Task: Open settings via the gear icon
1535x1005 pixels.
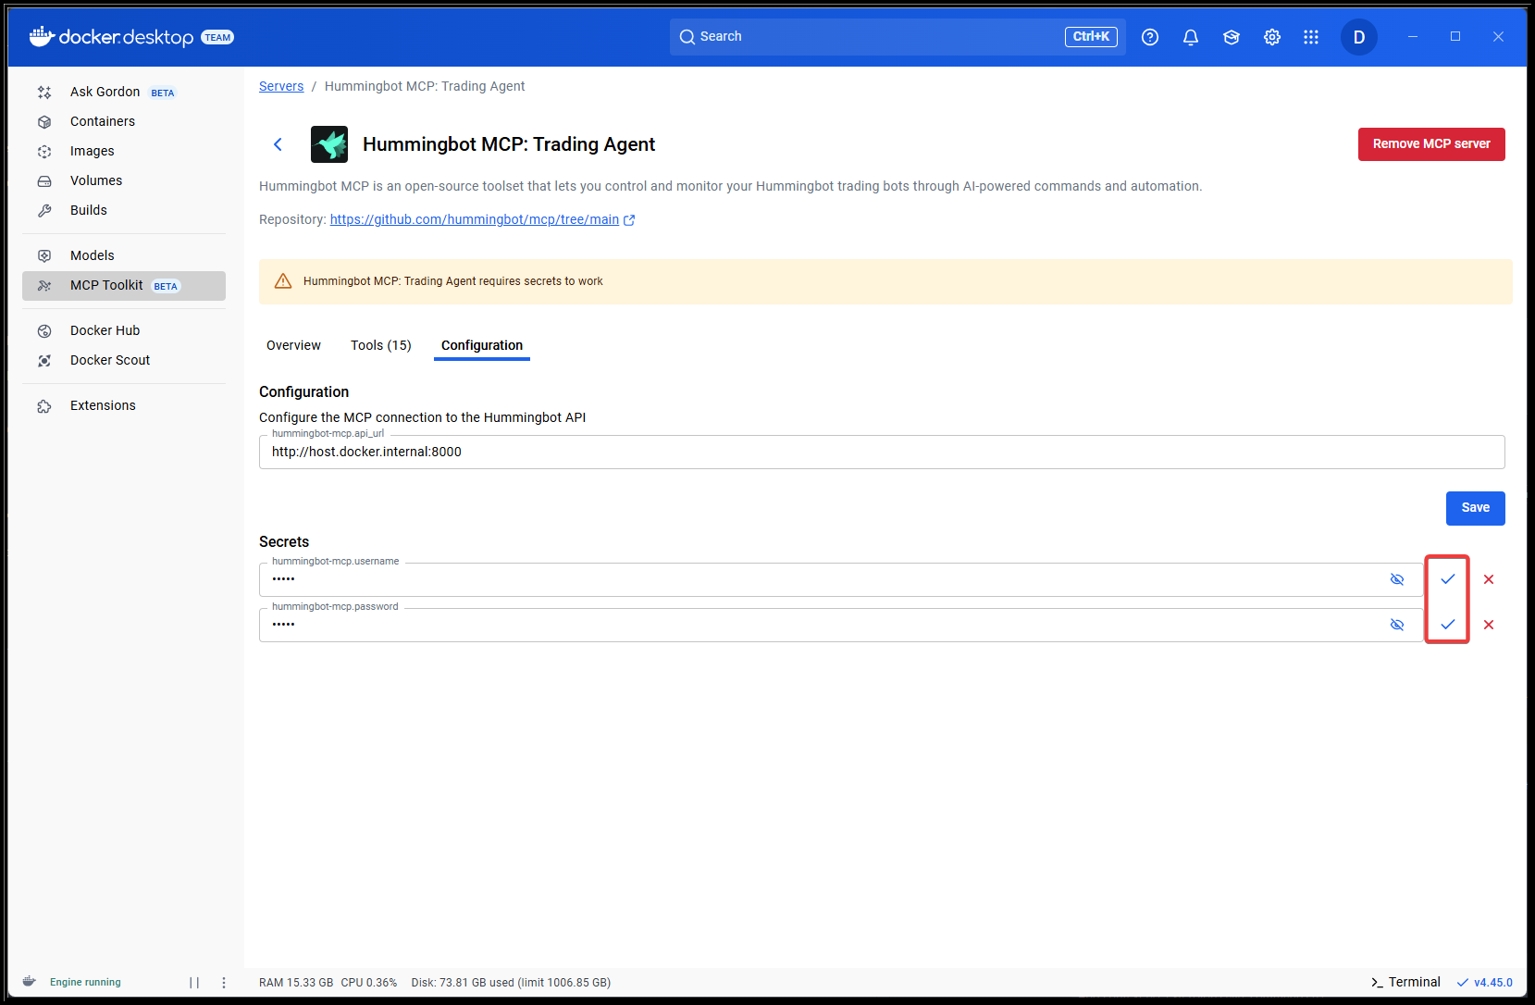Action: coord(1271,37)
